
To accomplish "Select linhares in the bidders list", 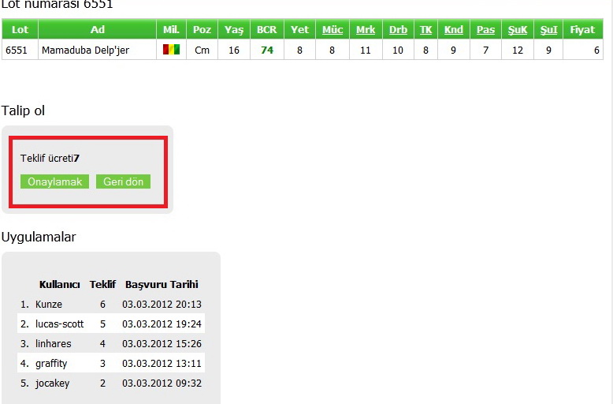I will (53, 344).
